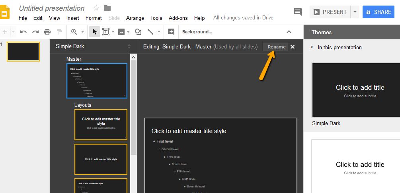Click the Rename button
400x193 pixels.
click(x=276, y=47)
